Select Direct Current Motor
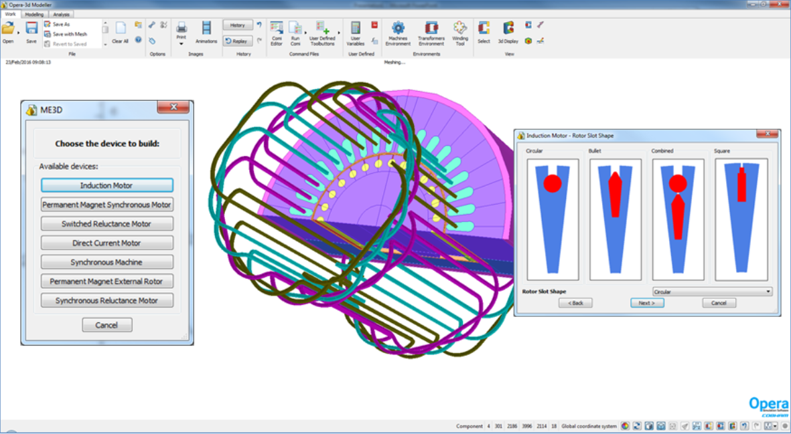Screen dimensions: 791x434 [107, 243]
